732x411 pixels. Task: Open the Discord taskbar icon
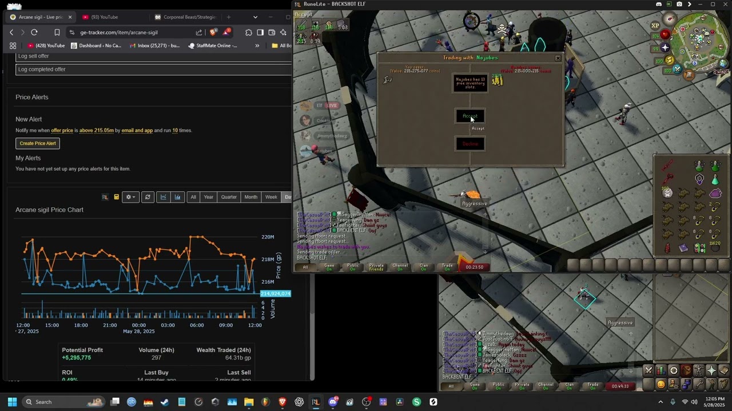click(333, 402)
